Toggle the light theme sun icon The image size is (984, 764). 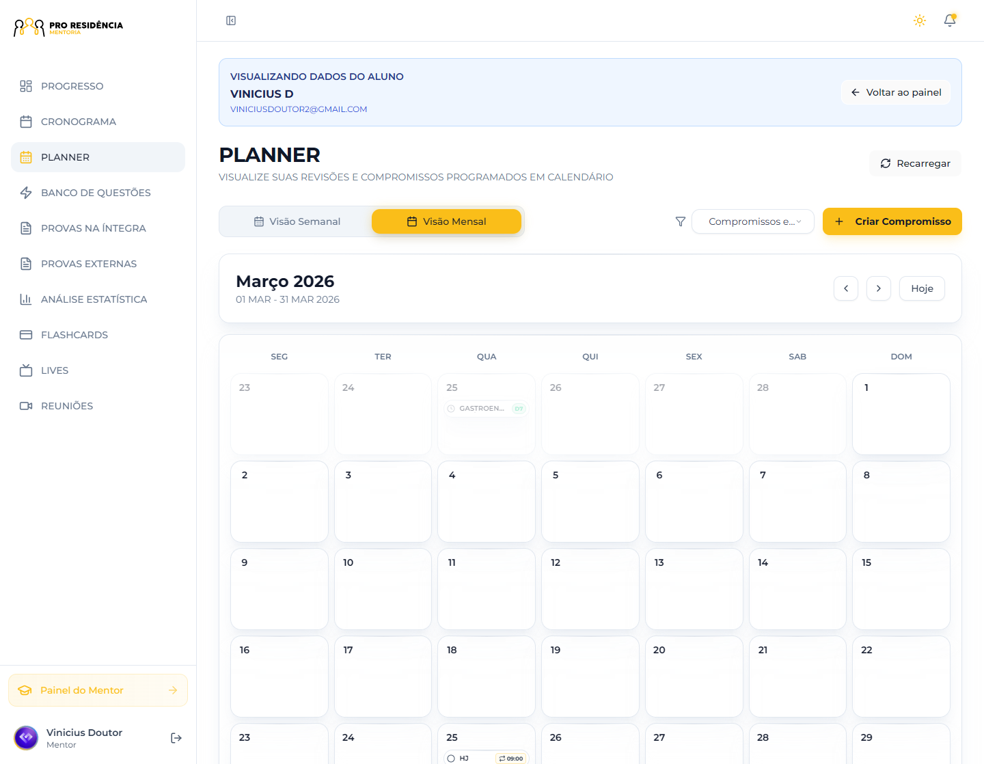[x=920, y=21]
